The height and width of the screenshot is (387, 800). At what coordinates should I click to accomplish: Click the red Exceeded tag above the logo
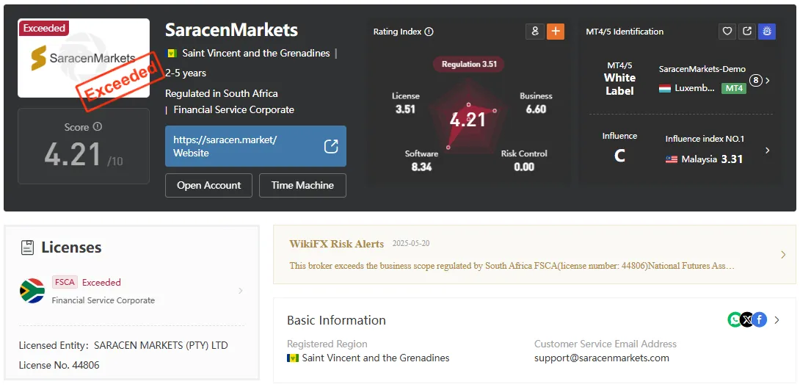pos(44,28)
